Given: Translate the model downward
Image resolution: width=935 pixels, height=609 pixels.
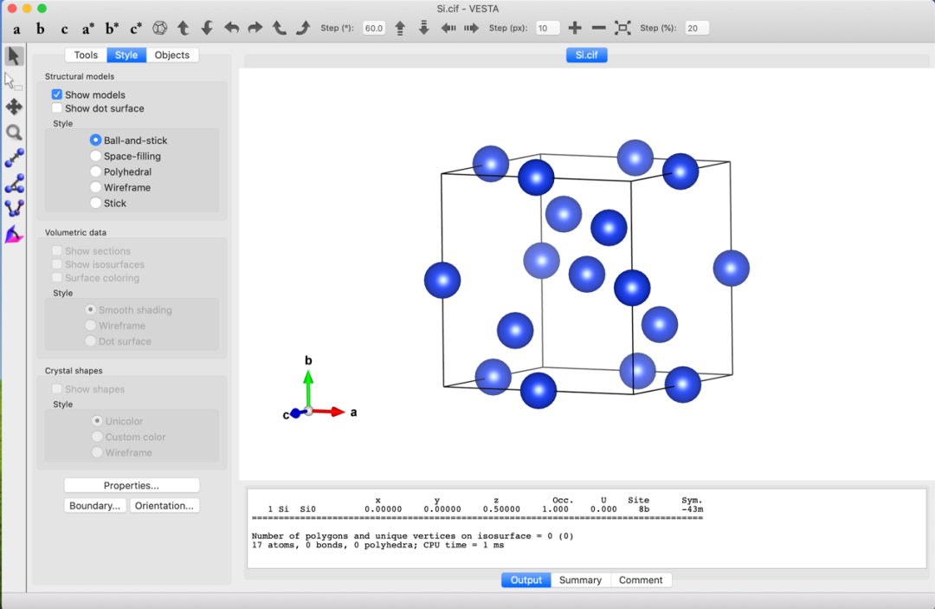Looking at the screenshot, I should click(423, 28).
